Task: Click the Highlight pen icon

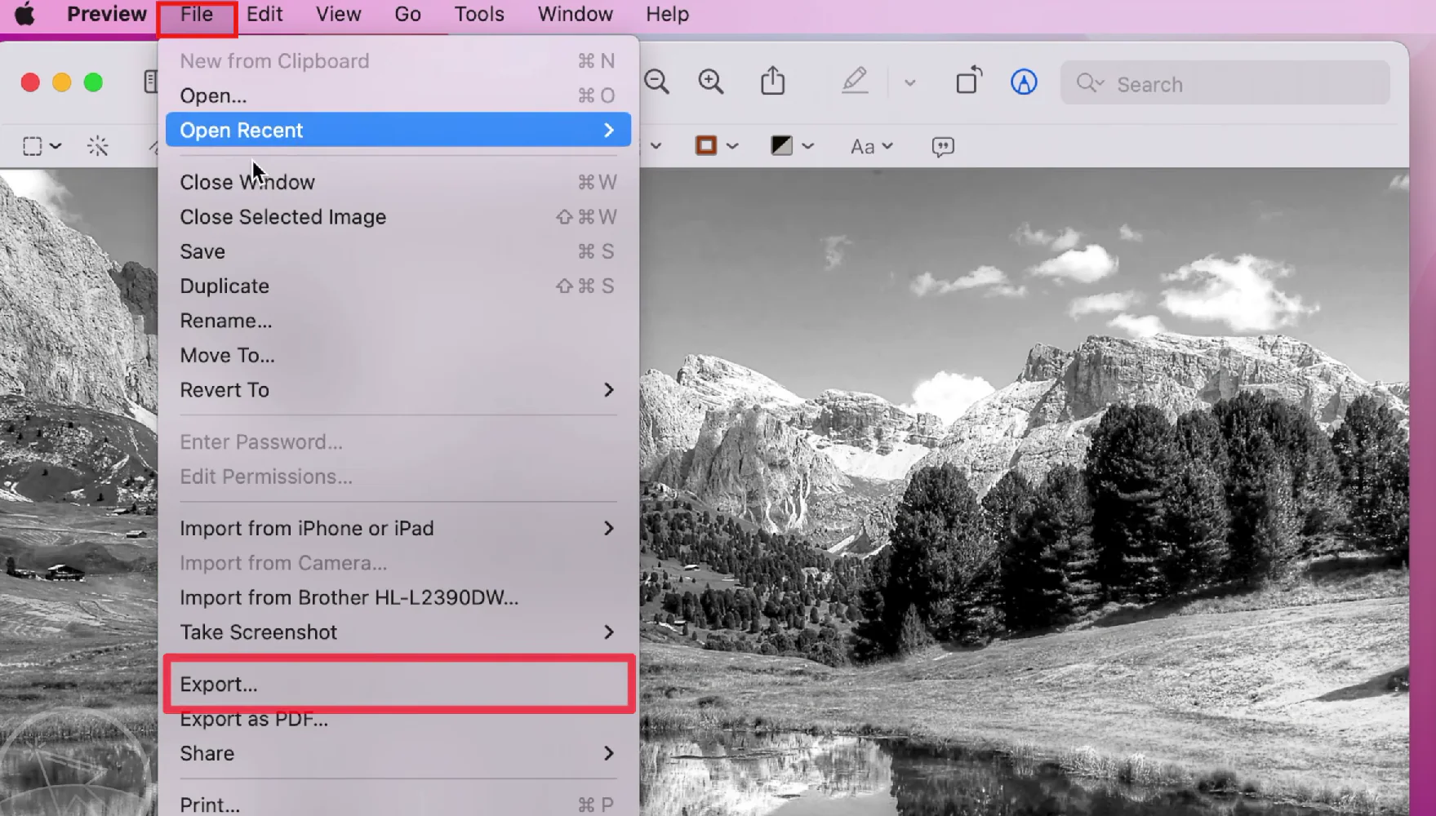Action: click(x=855, y=81)
